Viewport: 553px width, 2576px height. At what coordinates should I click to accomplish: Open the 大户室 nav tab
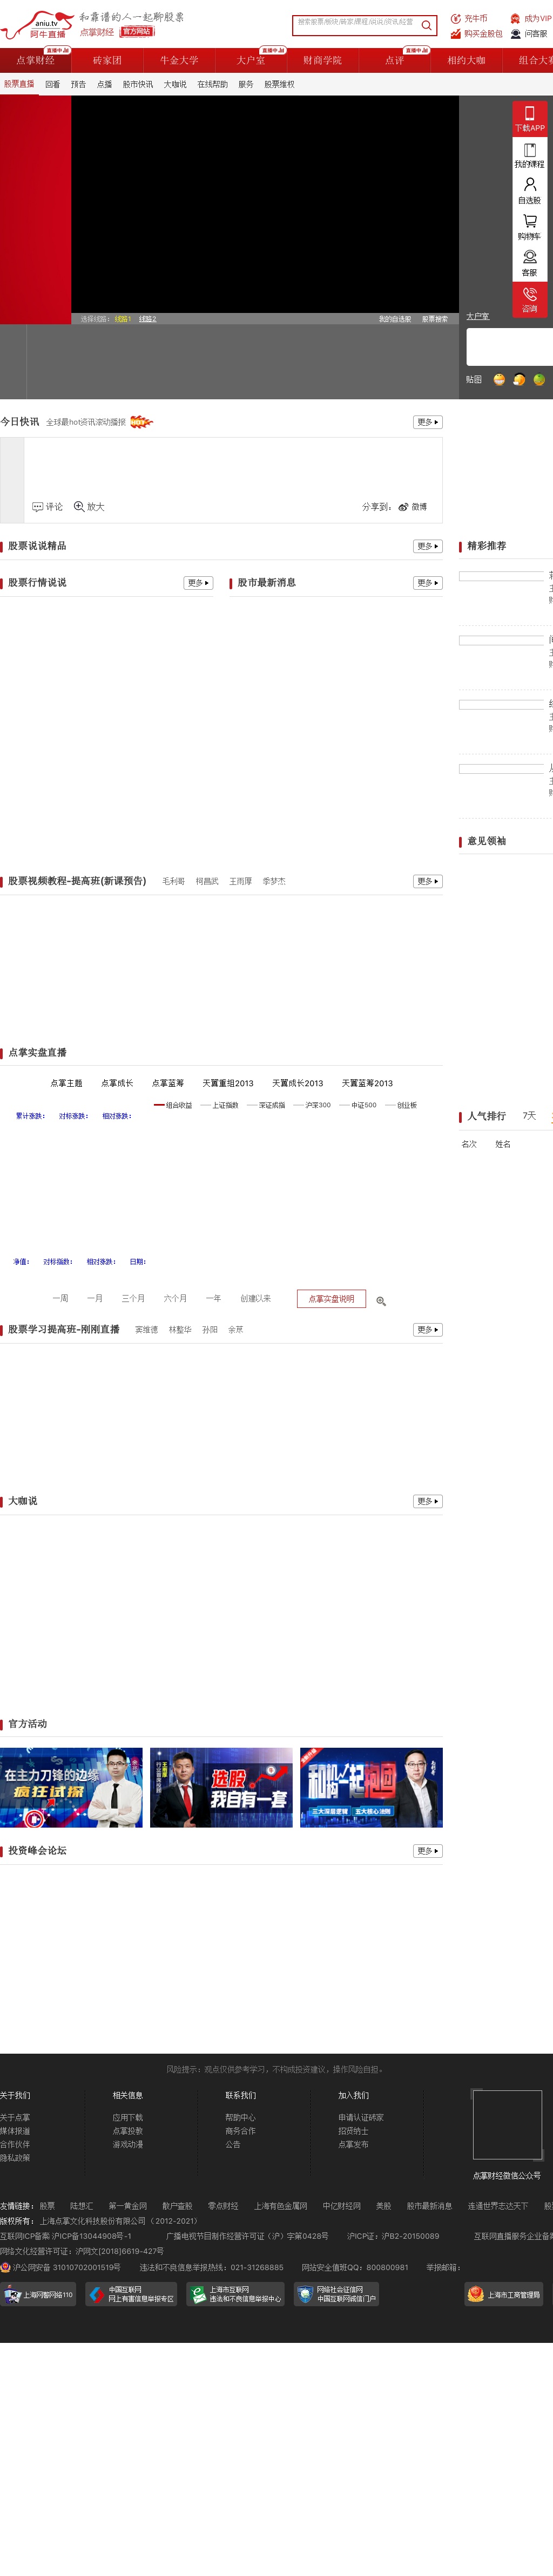point(251,61)
